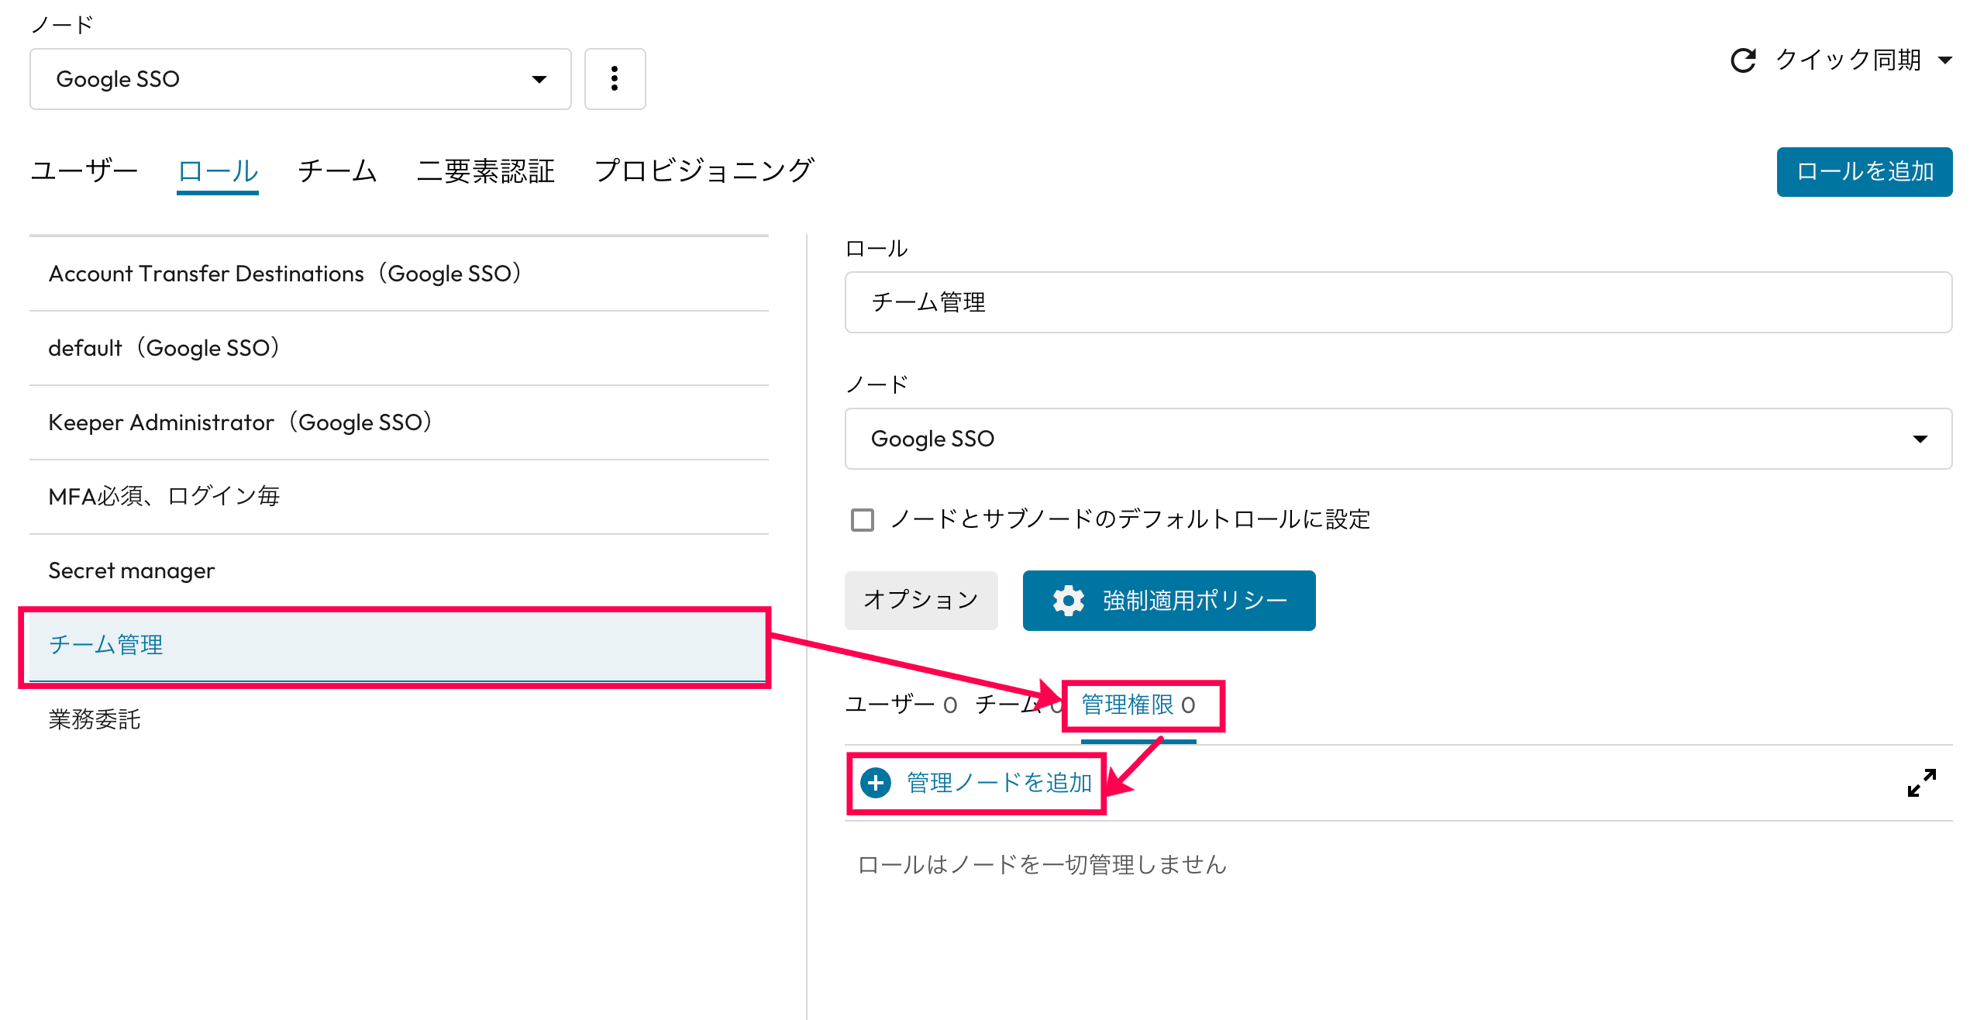
Task: Click the クイック同期 label
Action: click(x=1848, y=60)
